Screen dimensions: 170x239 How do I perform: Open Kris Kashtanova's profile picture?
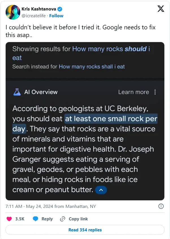point(13,12)
